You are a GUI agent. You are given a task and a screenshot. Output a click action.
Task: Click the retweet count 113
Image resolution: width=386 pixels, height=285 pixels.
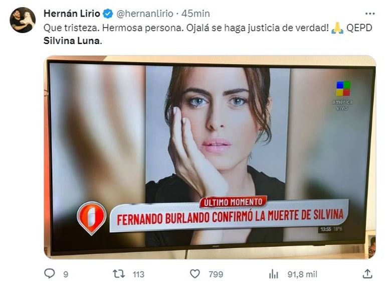(138, 274)
